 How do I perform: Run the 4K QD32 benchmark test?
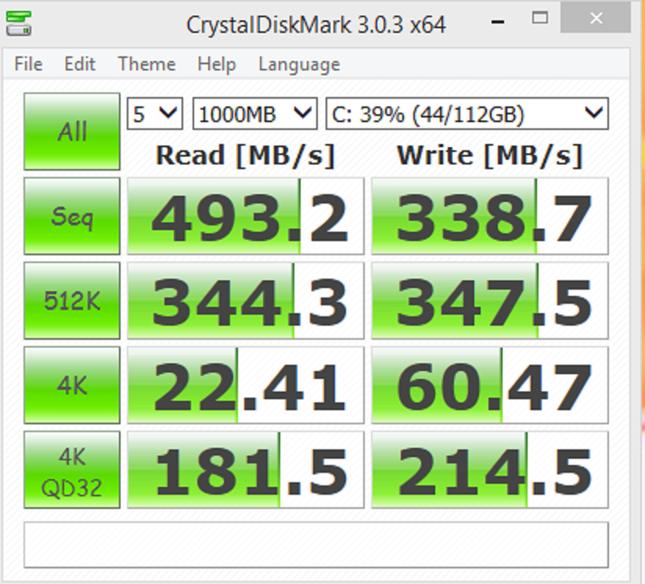[72, 470]
